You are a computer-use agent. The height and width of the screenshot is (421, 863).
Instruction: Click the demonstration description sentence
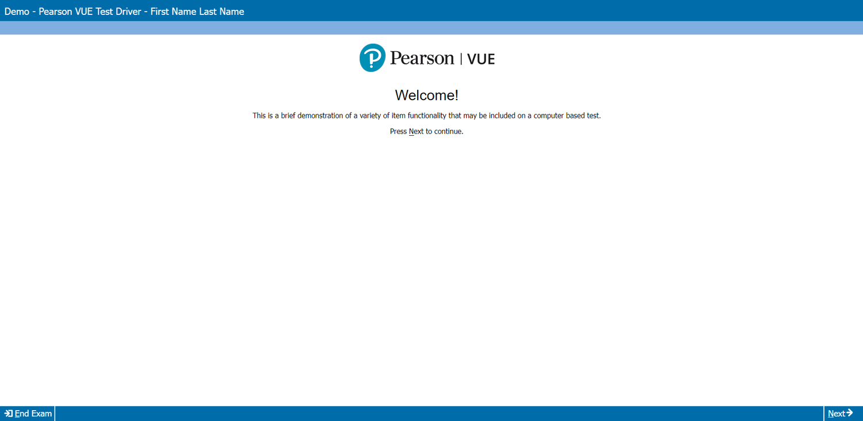426,115
